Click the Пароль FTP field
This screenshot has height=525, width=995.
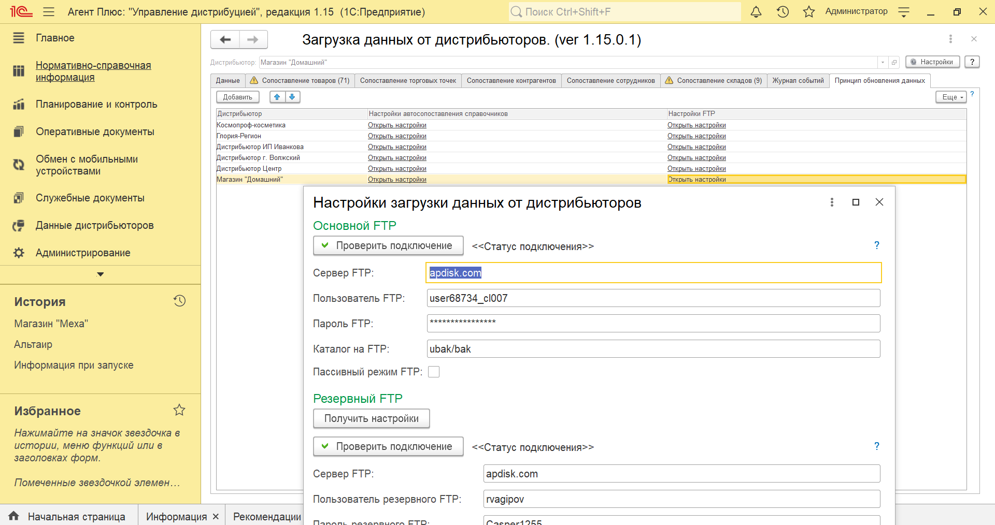[653, 324]
